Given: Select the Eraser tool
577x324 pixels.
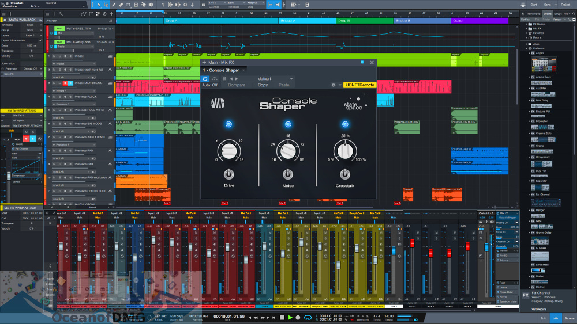Looking at the screenshot, I should coord(121,5).
